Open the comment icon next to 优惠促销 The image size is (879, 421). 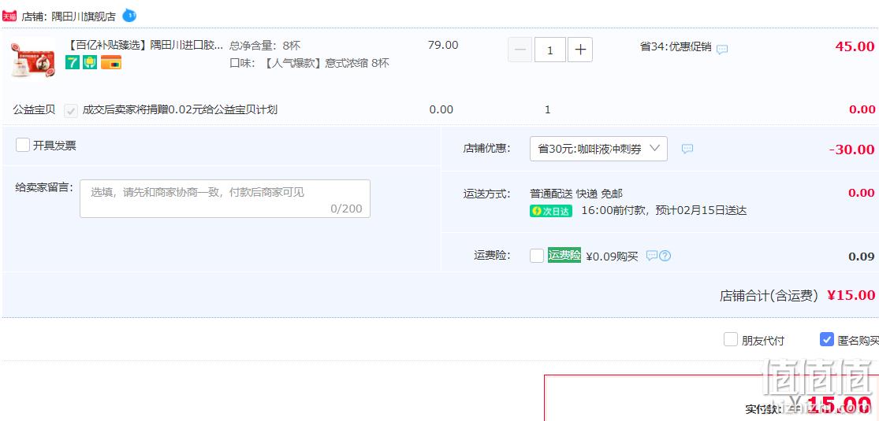tap(722, 50)
